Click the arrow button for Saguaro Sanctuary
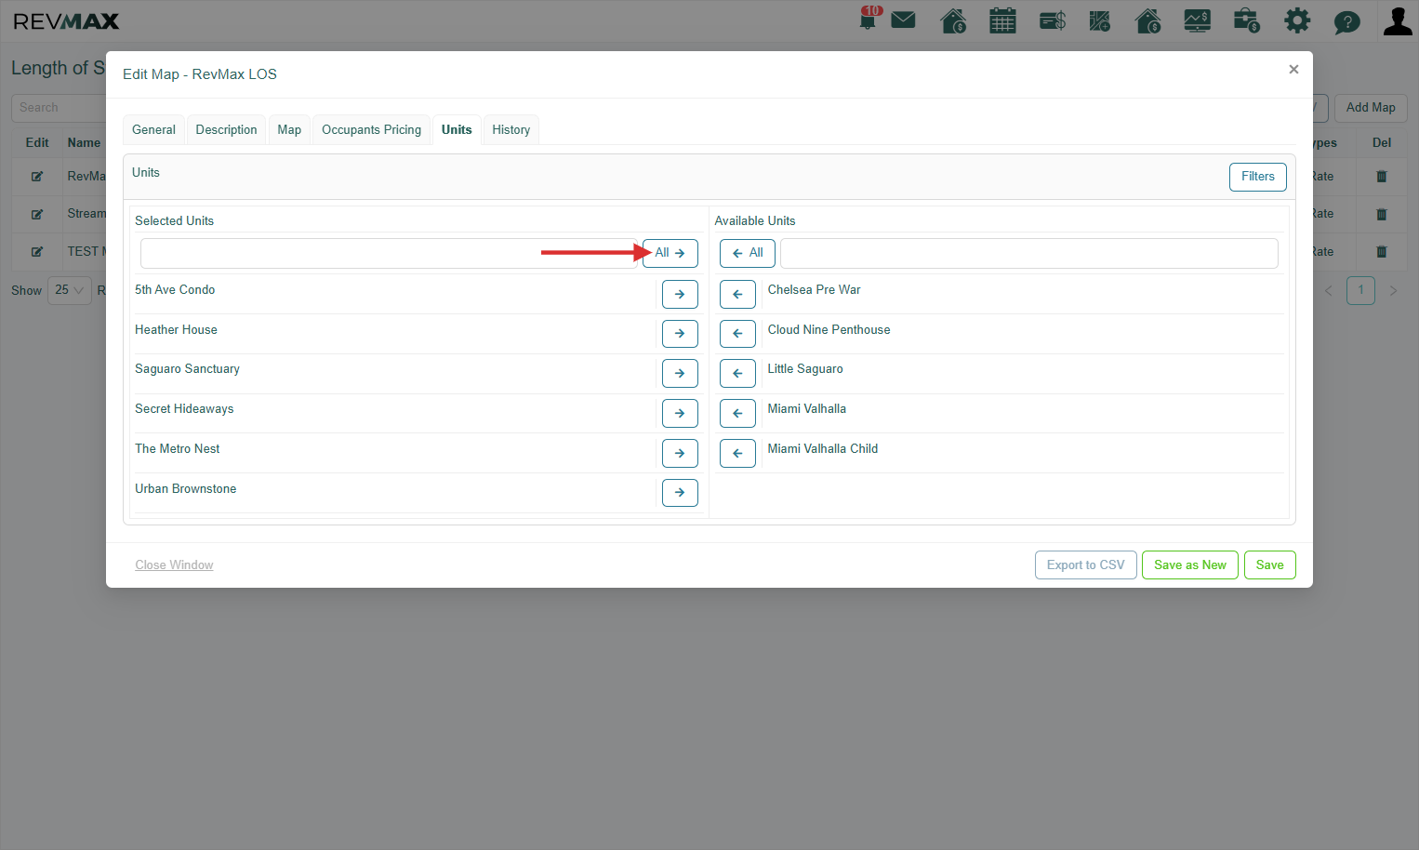The height and width of the screenshot is (850, 1419). [x=680, y=373]
